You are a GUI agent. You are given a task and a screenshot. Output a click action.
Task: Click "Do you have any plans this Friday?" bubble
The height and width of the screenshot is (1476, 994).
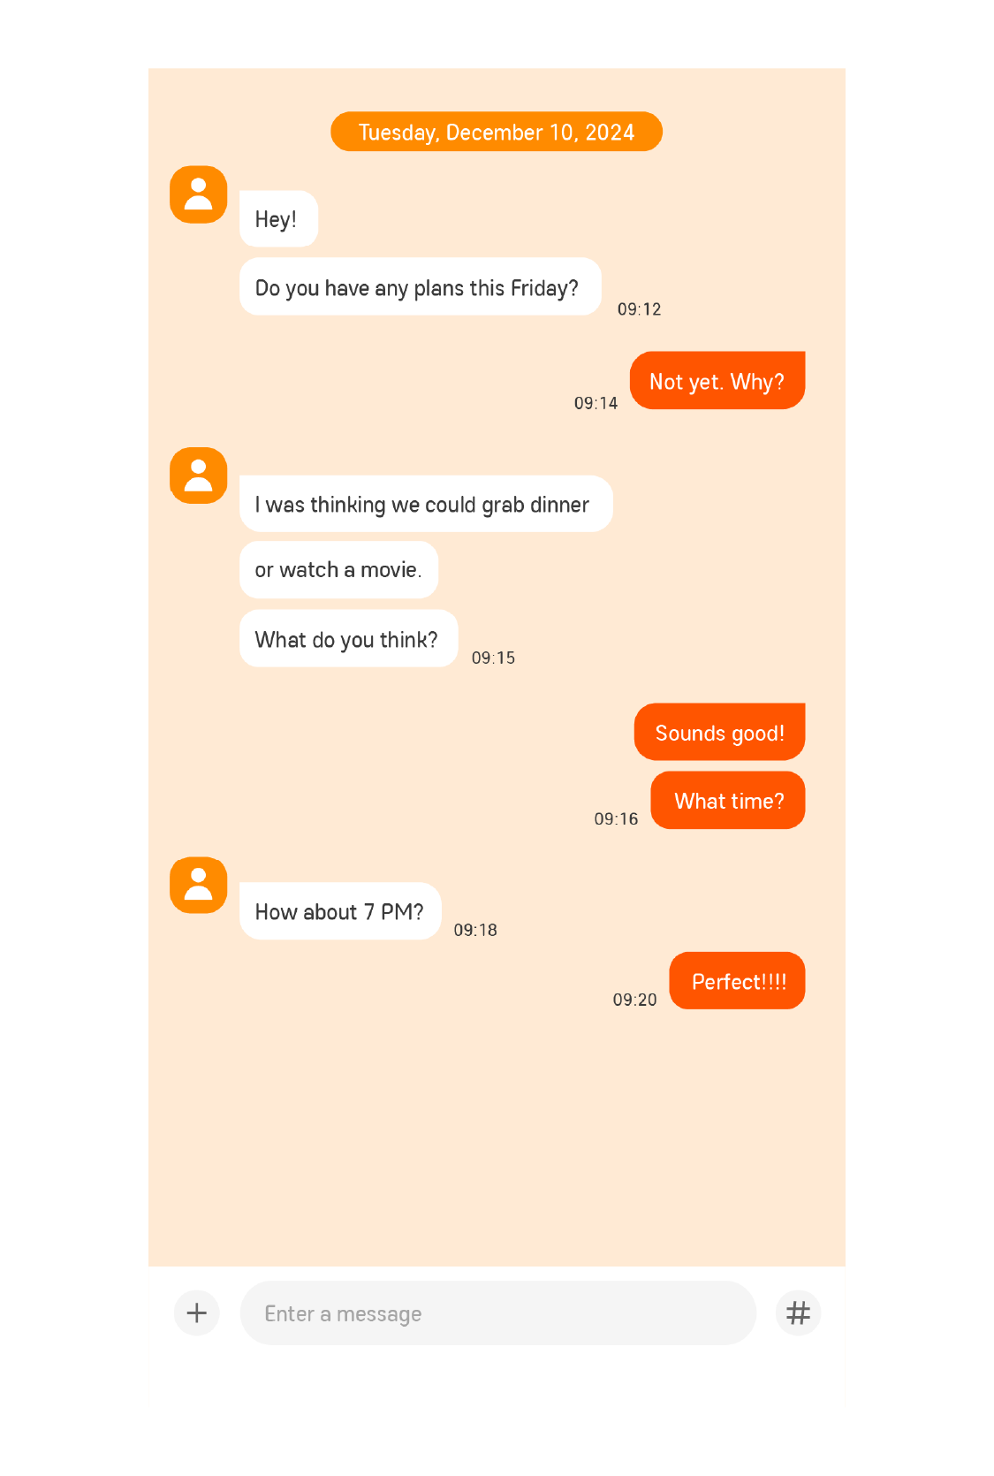(421, 286)
